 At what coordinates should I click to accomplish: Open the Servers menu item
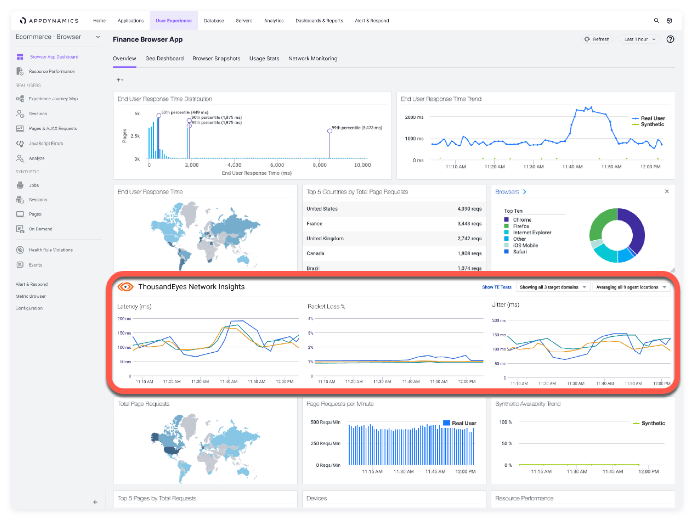pos(244,21)
